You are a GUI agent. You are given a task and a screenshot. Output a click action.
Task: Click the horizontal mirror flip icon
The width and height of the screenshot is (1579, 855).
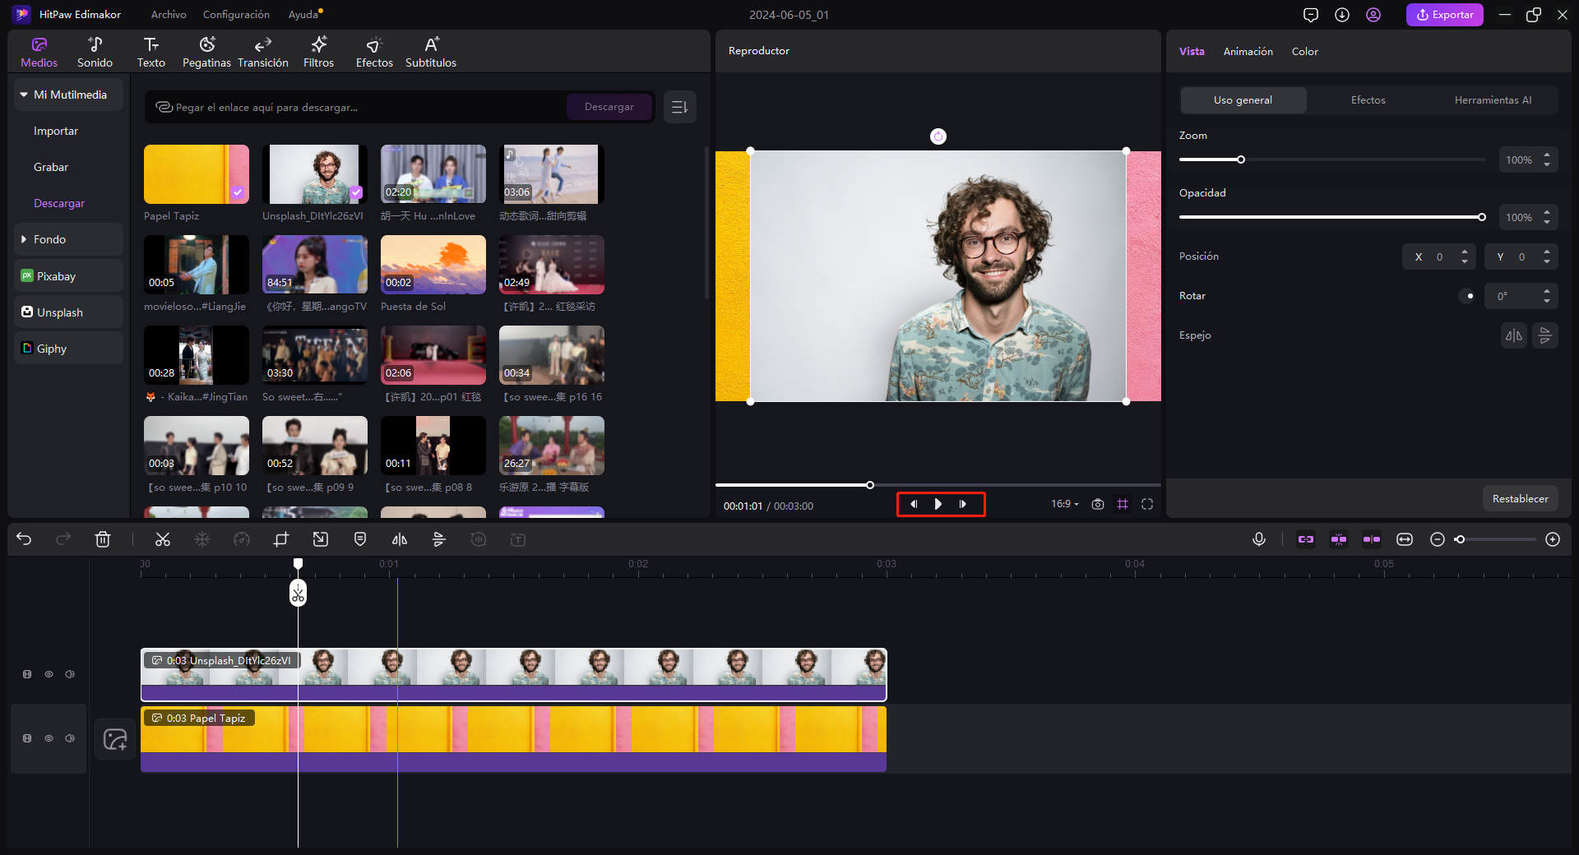point(1514,335)
